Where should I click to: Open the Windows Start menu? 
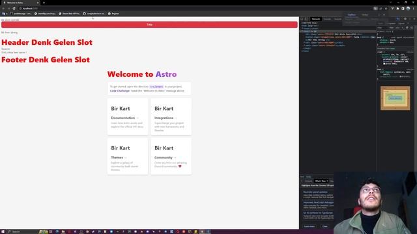(x=3, y=231)
